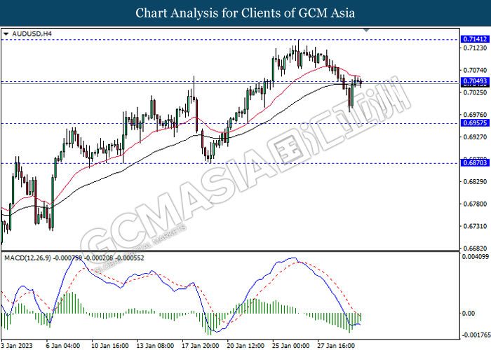The image size is (491, 350).
Task: Click the 6 Jan 04:00 time label
Action: click(x=62, y=346)
